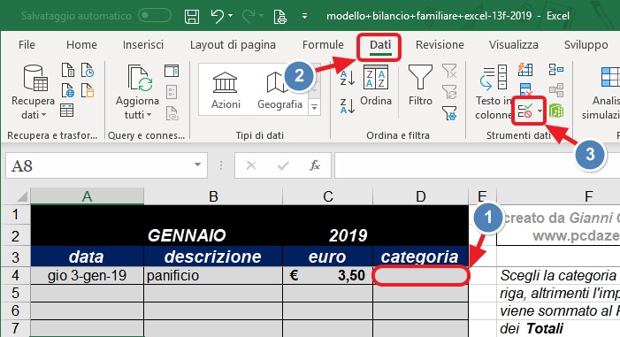Select column C header

click(x=328, y=196)
